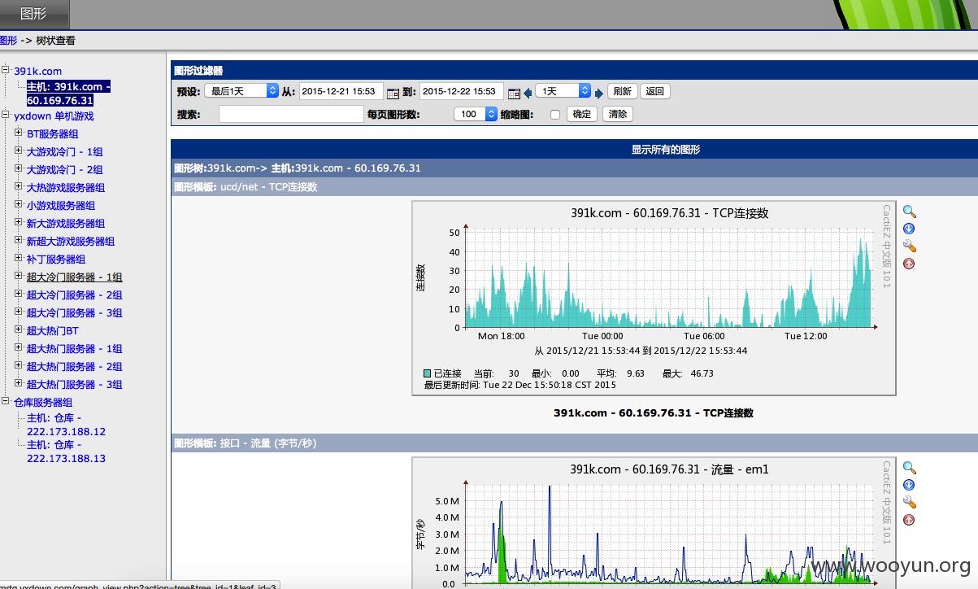Zoom the 流量 em1 graph with magnifier icon
This screenshot has width=978, height=589.
click(x=909, y=468)
